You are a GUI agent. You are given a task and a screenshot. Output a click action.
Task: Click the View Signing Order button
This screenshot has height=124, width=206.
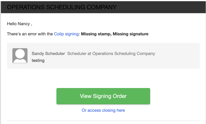click(103, 96)
